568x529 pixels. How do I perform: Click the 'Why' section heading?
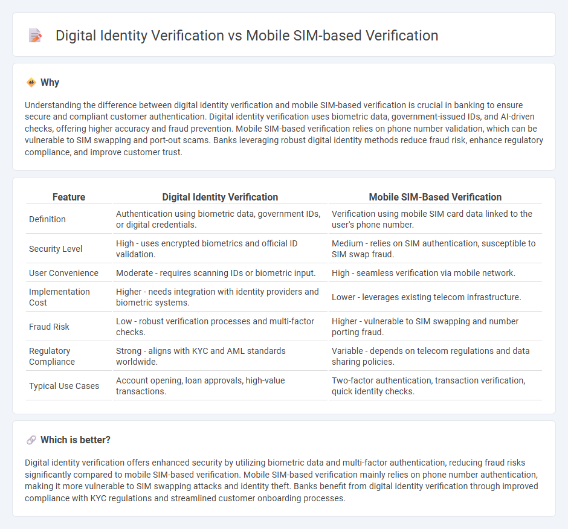[50, 83]
